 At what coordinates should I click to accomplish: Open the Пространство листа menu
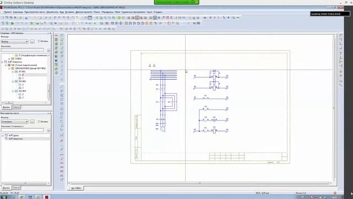coord(34,12)
